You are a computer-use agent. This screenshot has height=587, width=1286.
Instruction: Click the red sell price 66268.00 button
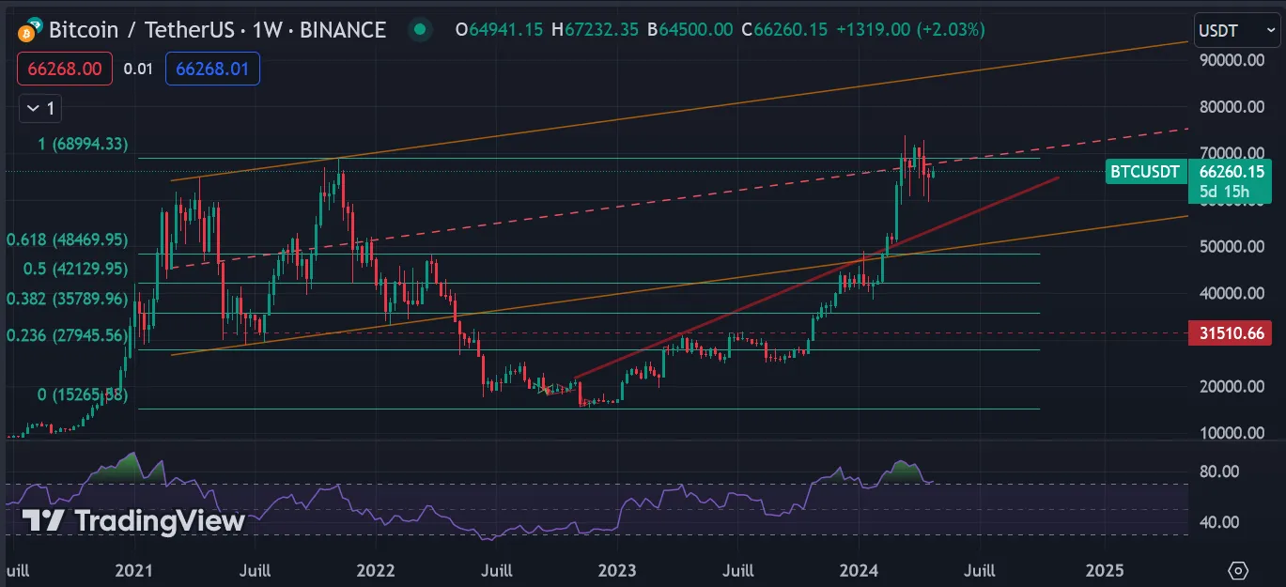[64, 69]
